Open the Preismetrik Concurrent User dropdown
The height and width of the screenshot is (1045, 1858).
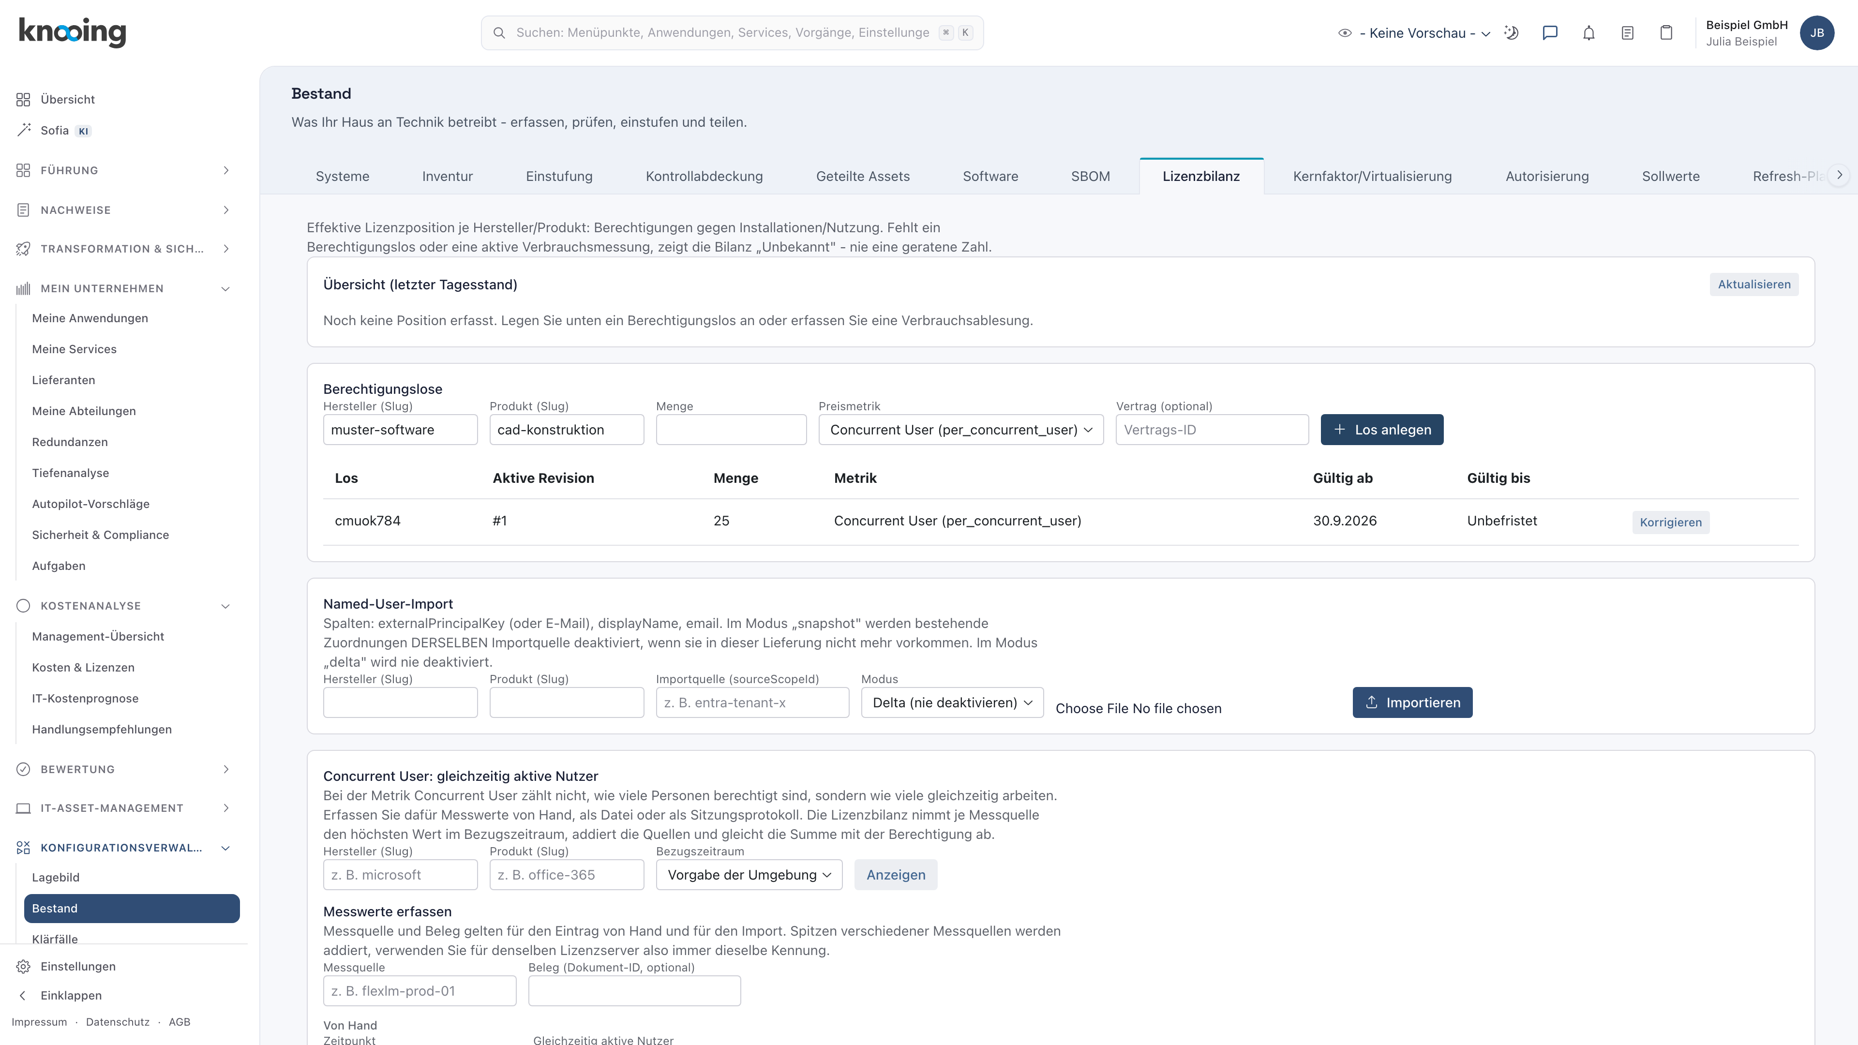[961, 430]
